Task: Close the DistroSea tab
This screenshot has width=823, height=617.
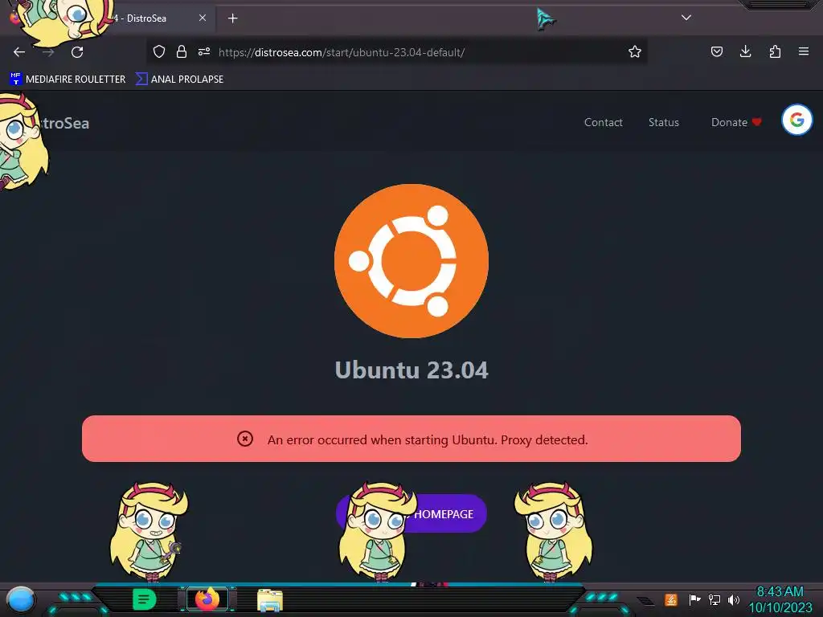Action: [202, 18]
